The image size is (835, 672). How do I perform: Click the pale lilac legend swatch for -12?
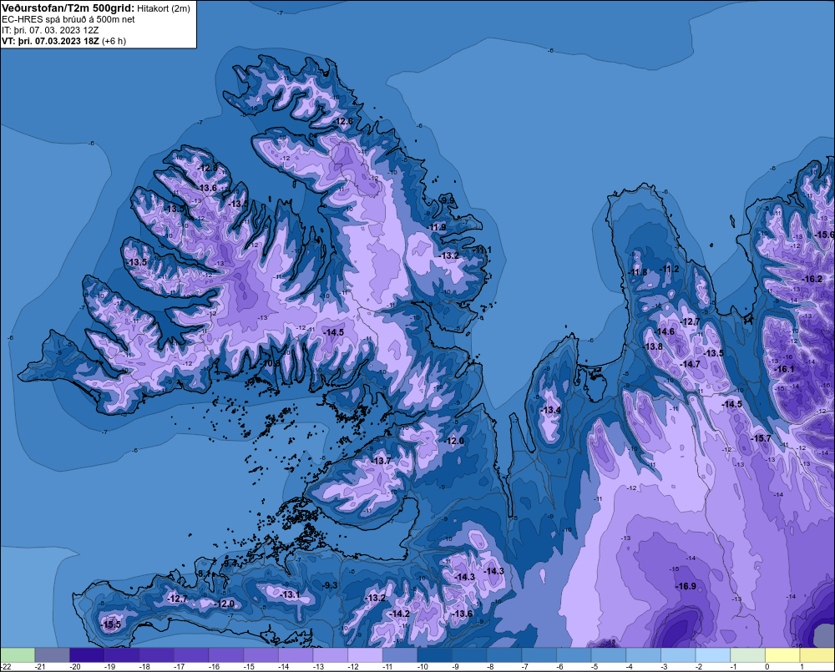[366, 655]
